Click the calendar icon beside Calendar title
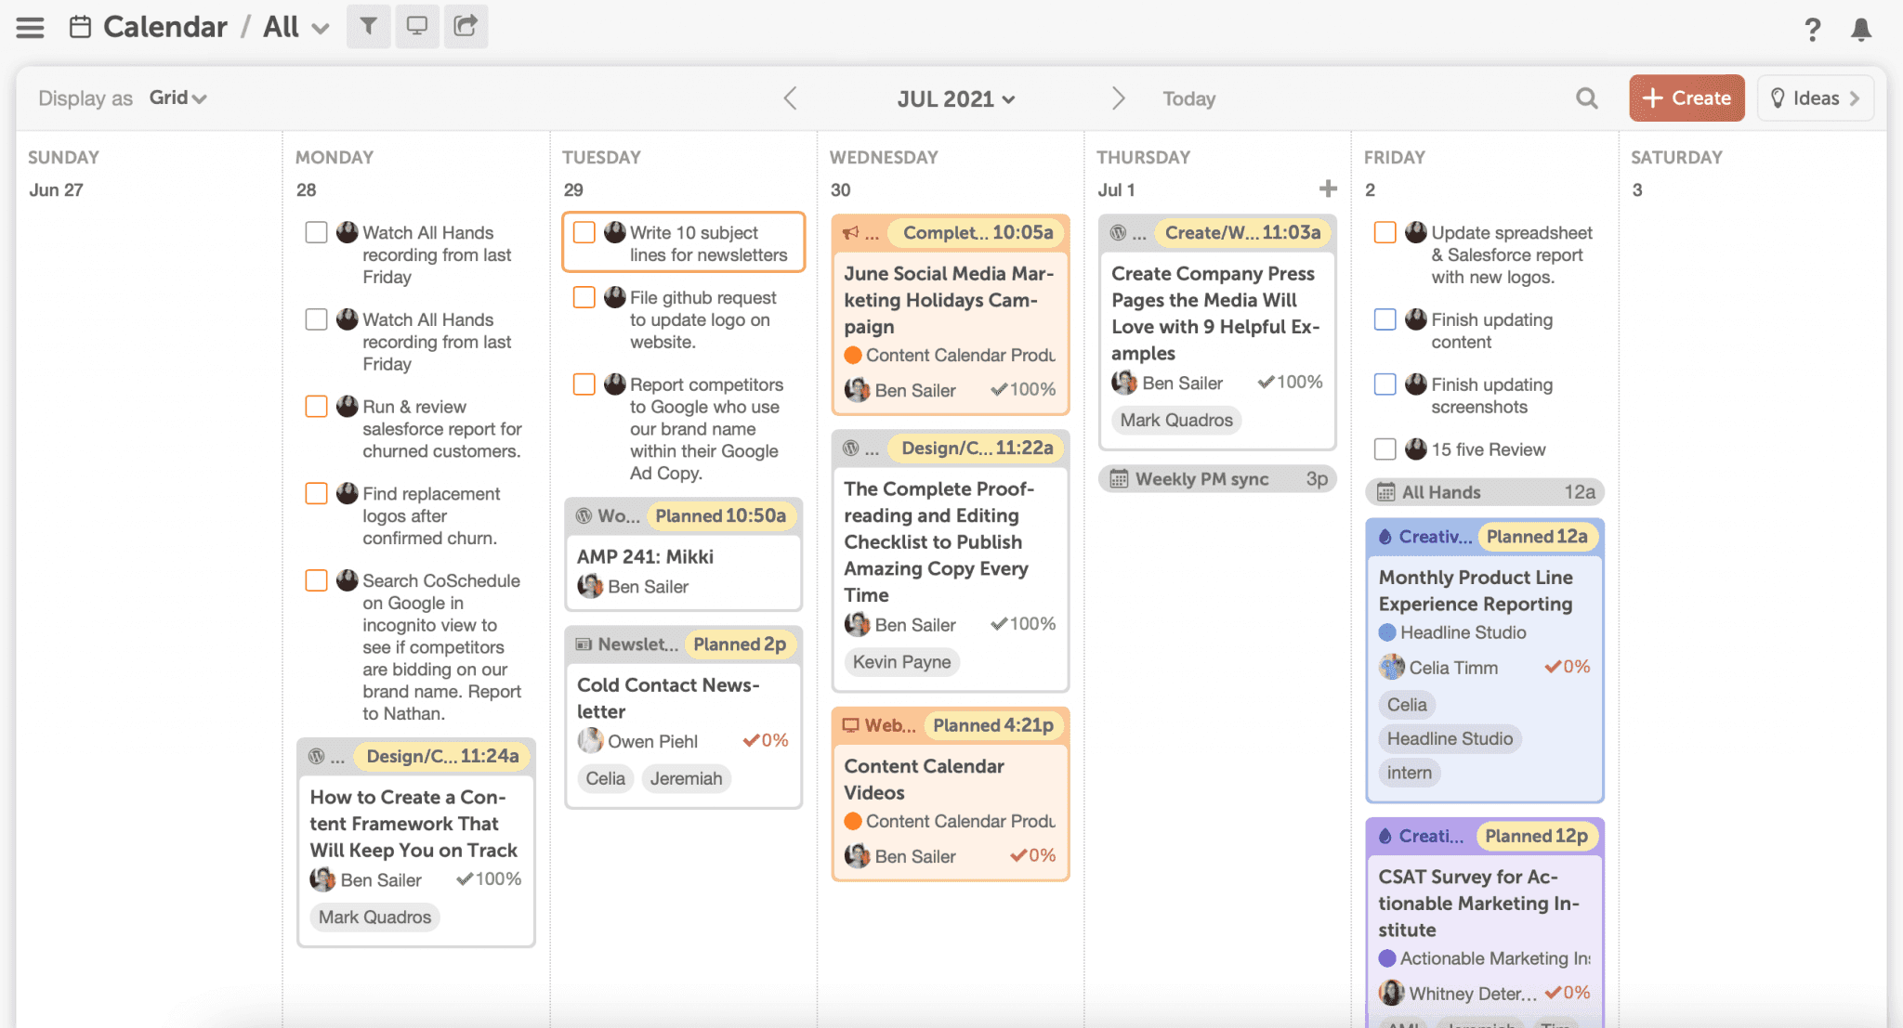 [x=81, y=27]
